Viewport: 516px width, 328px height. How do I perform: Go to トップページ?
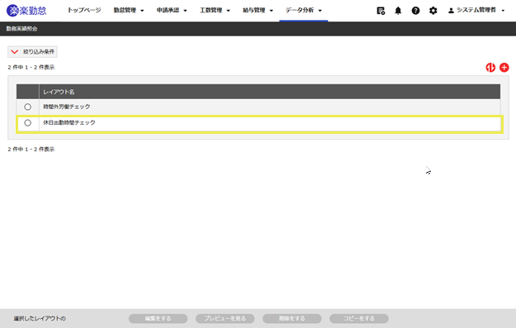[84, 11]
